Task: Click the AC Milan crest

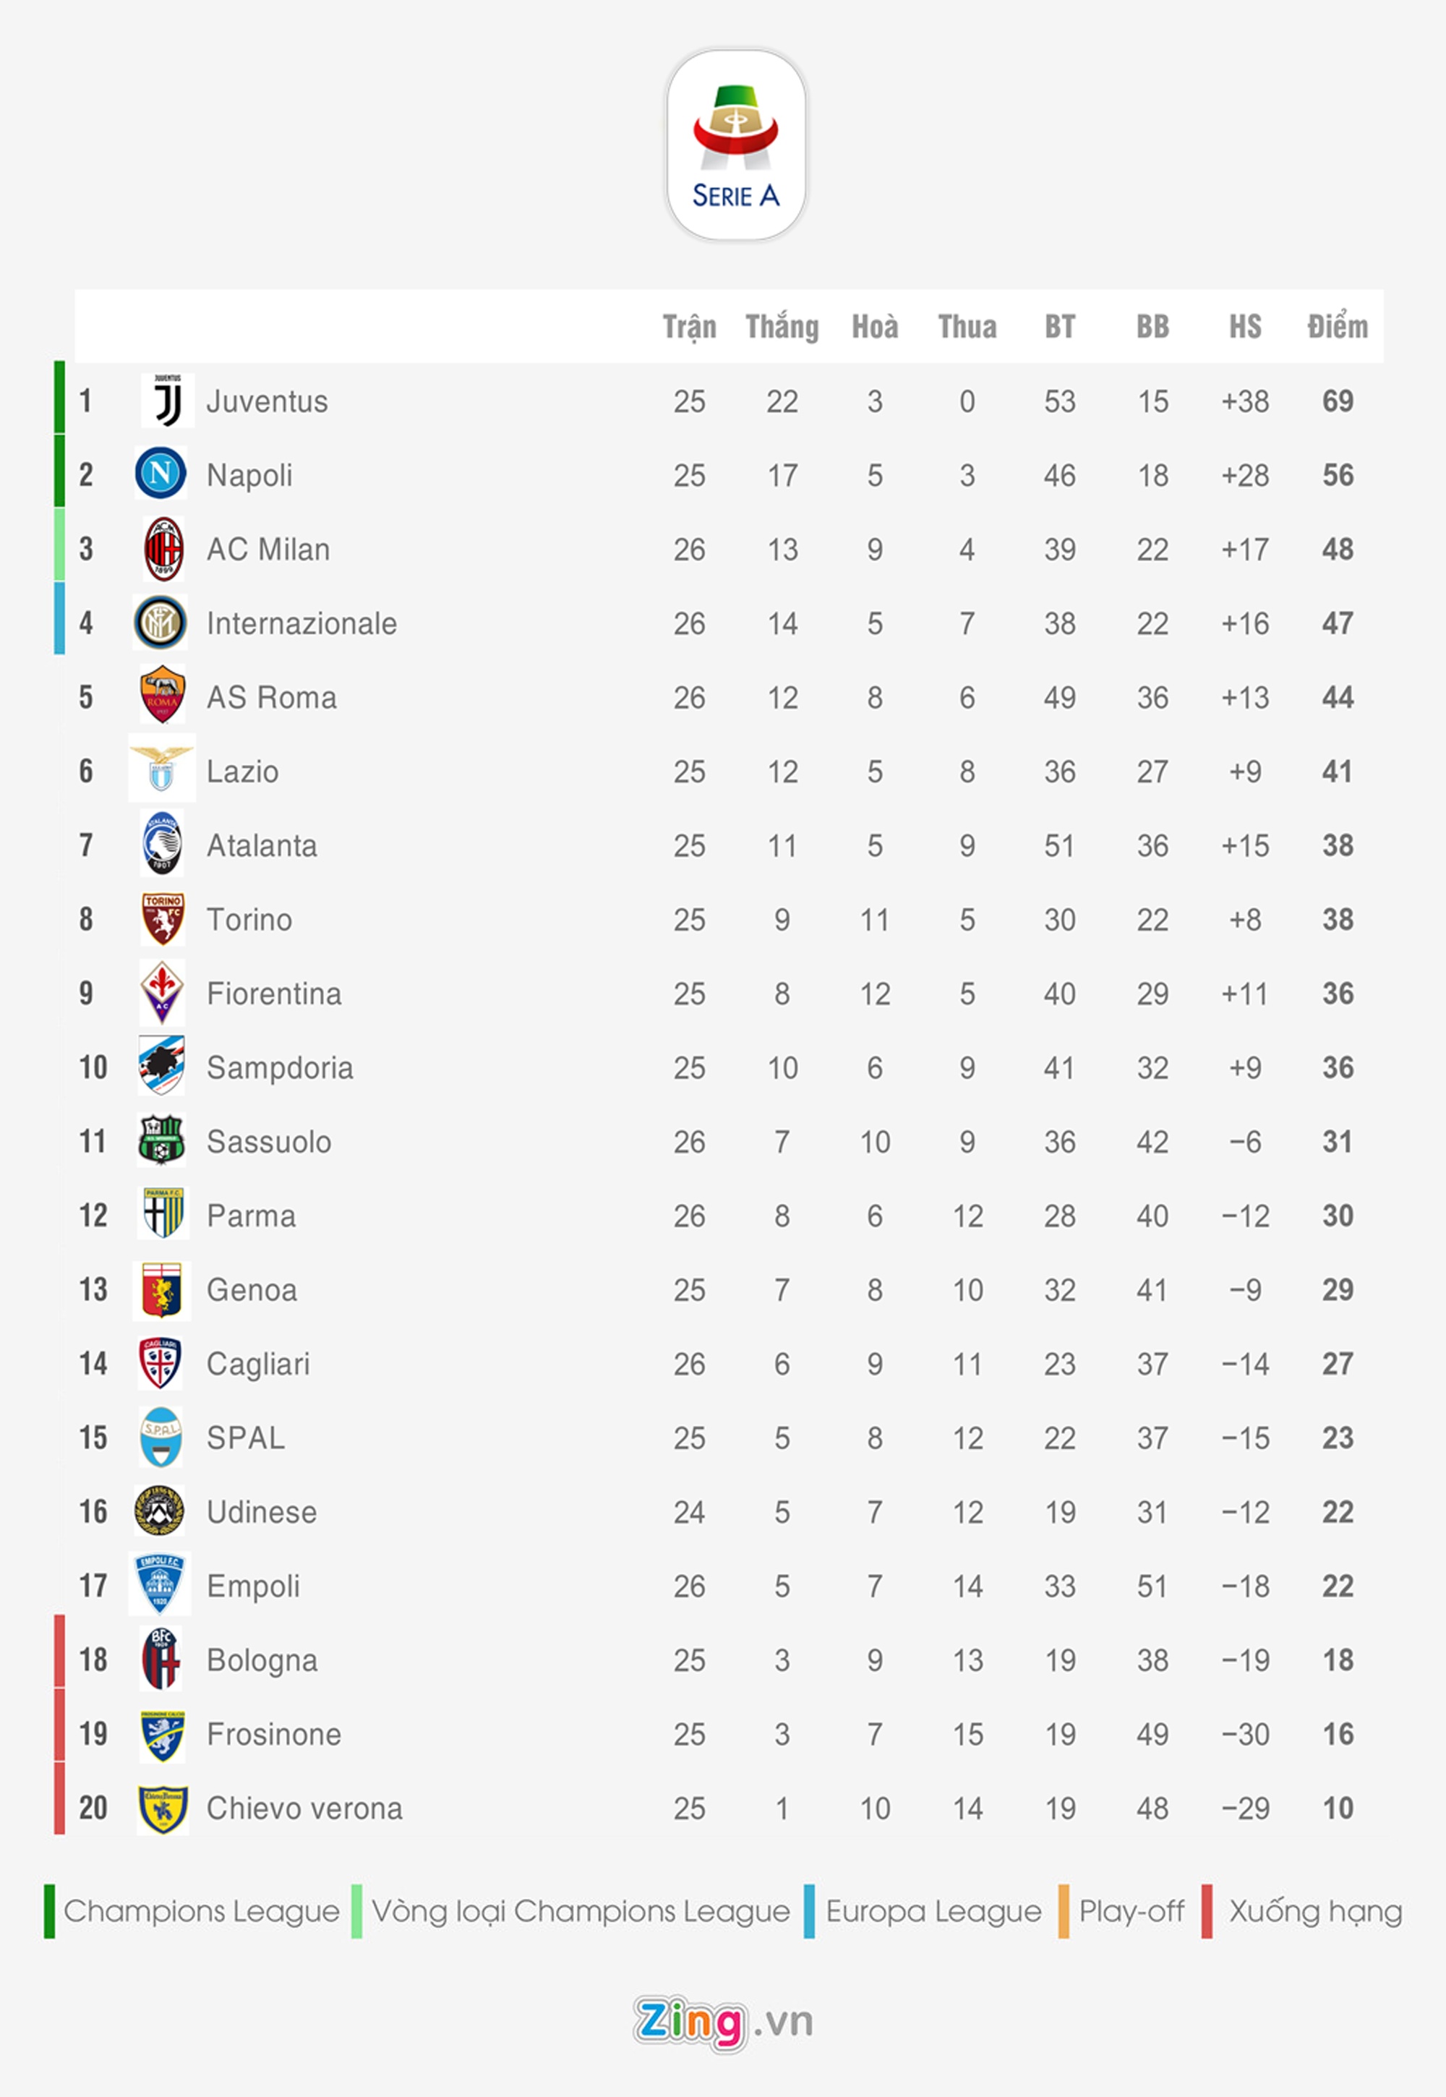Action: click(x=164, y=549)
